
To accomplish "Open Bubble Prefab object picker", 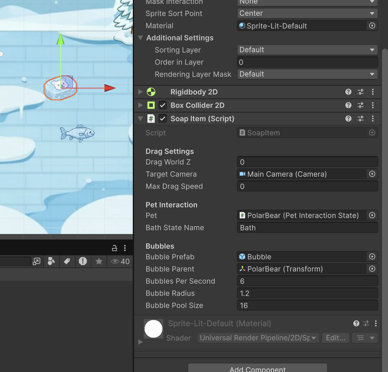I will (x=372, y=257).
